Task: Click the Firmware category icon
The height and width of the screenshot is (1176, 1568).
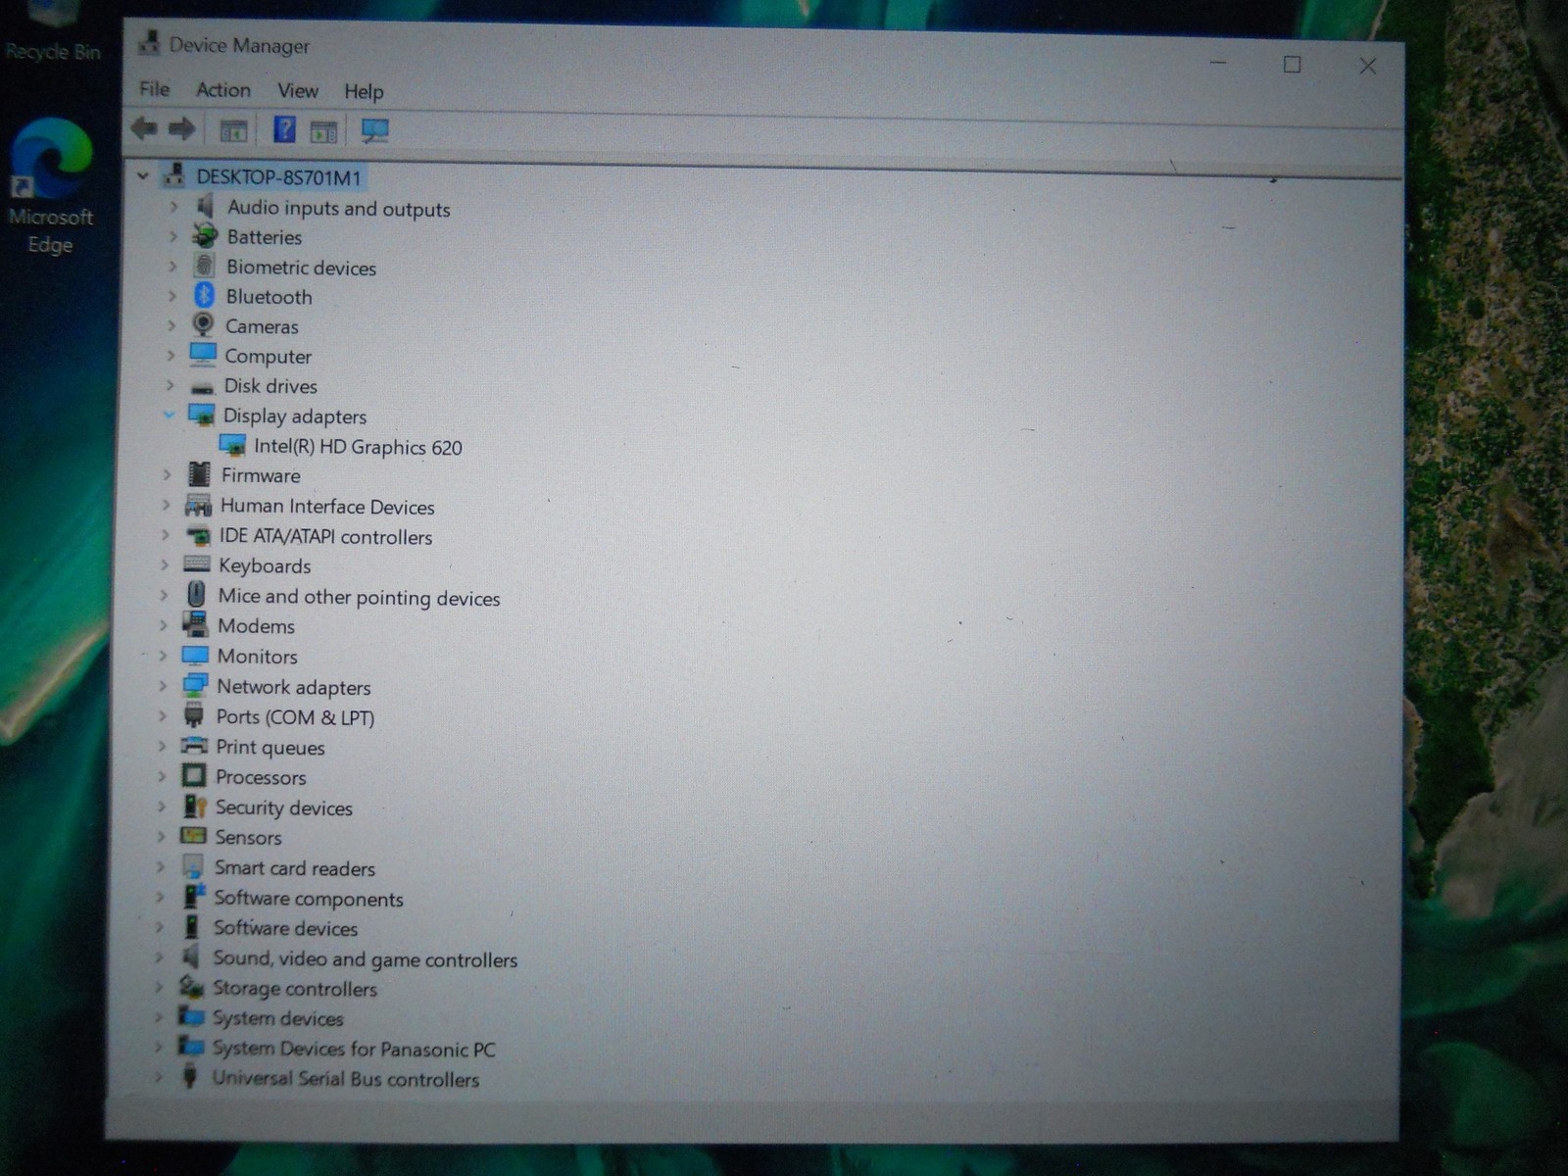Action: [x=199, y=474]
